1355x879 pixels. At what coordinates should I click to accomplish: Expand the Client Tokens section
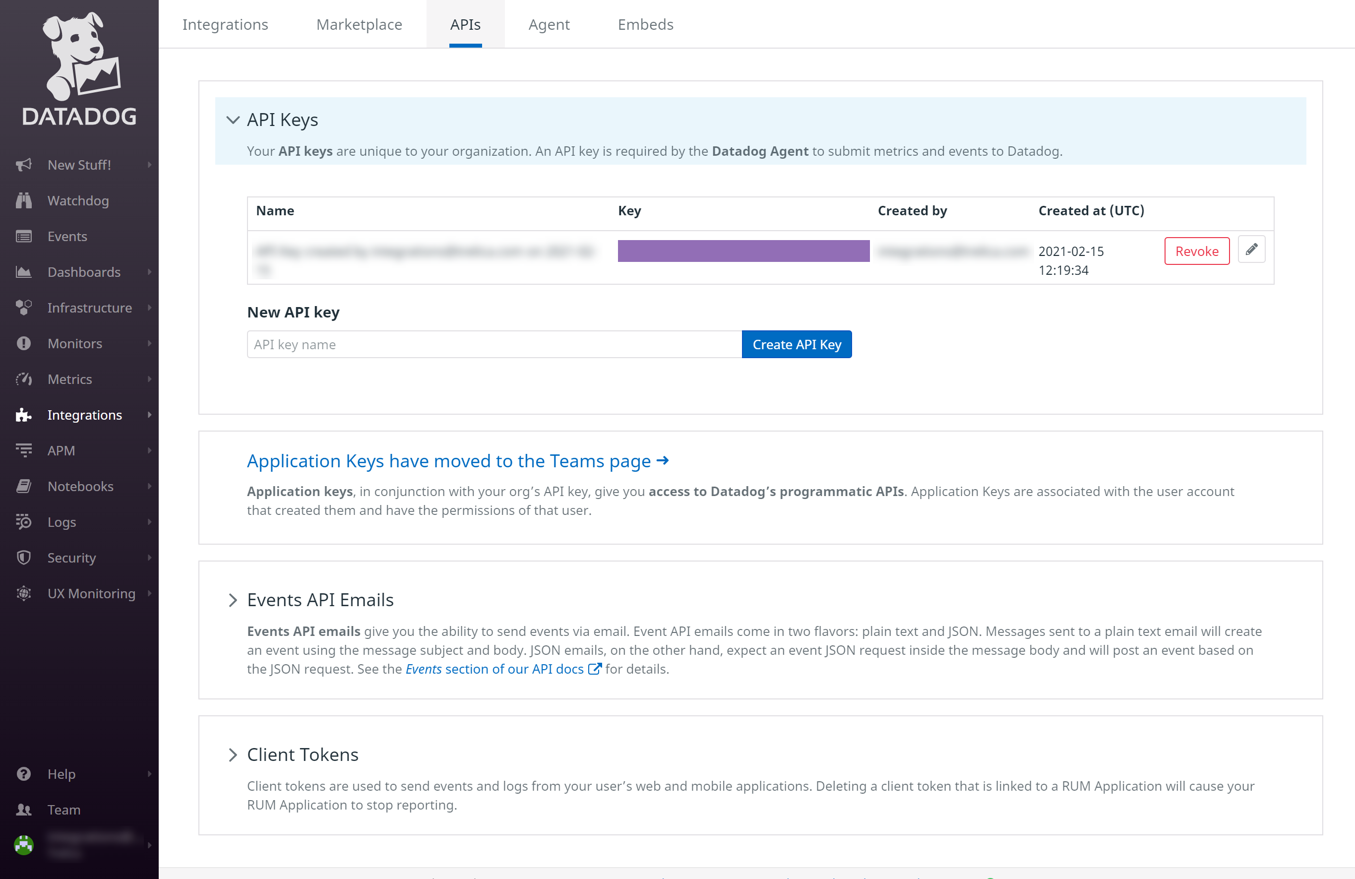coord(232,755)
